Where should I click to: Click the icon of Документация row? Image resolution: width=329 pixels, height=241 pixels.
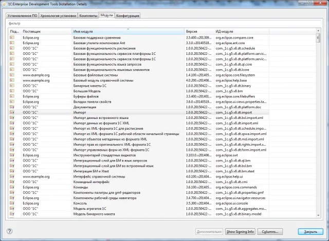[12, 107]
